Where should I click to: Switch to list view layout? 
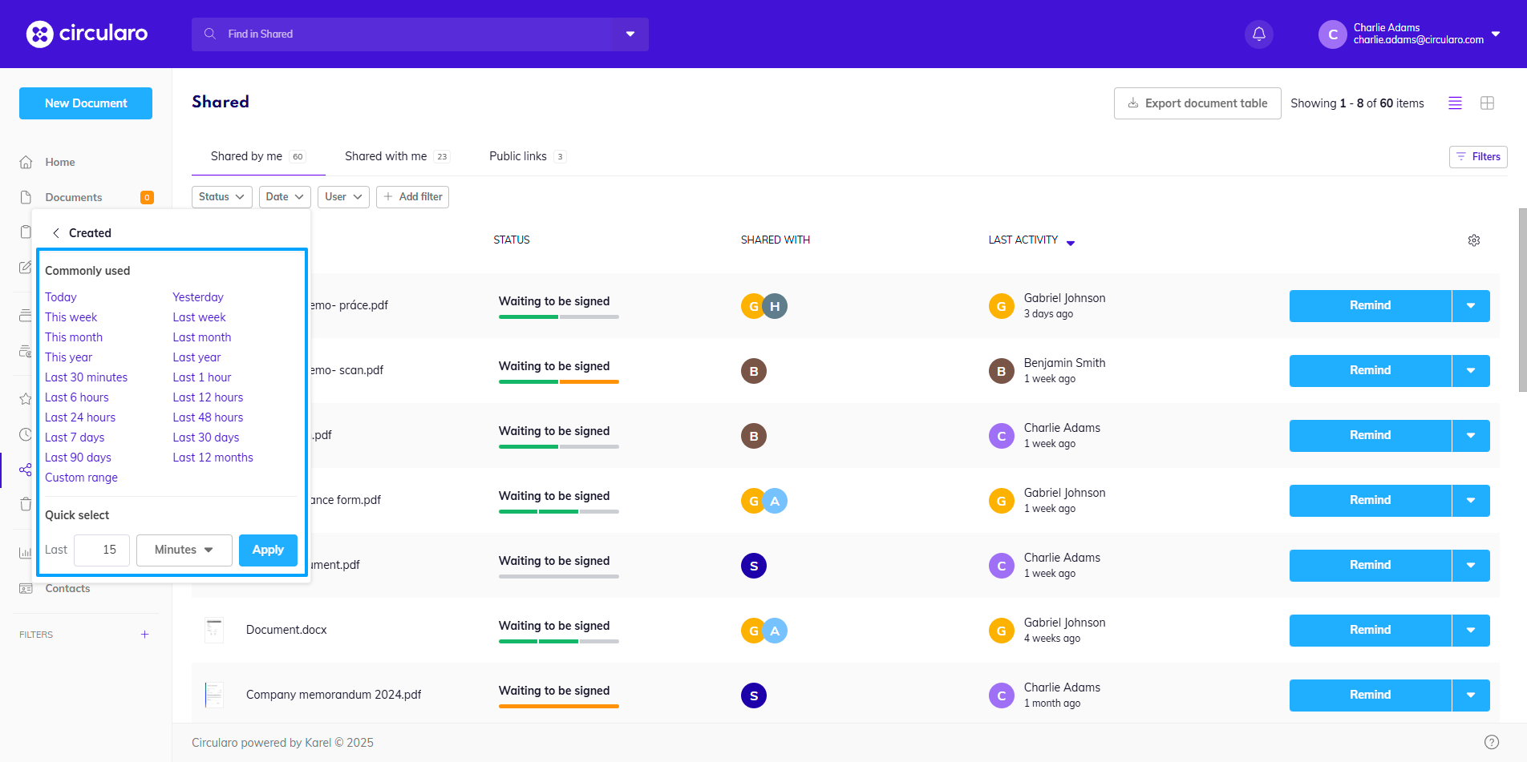click(1455, 103)
